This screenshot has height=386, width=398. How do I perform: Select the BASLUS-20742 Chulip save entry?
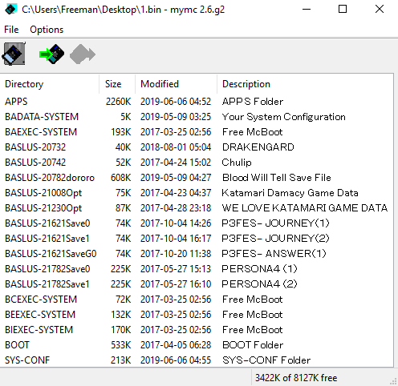point(197,163)
